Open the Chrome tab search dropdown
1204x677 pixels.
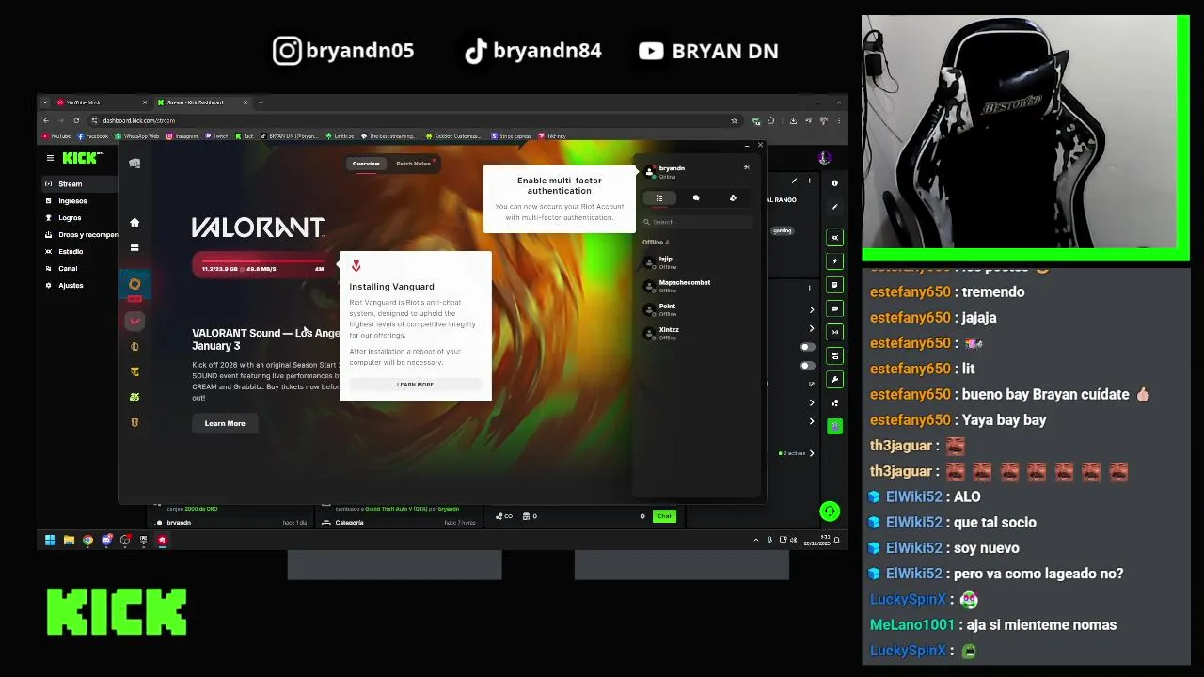pyautogui.click(x=45, y=102)
